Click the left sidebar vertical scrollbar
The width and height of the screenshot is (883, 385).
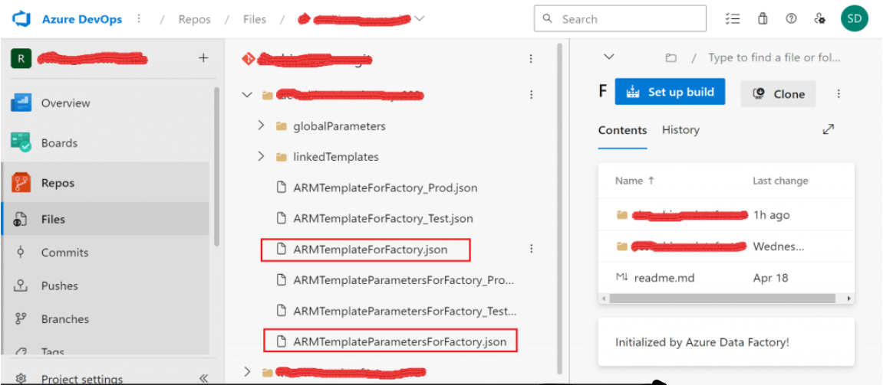[x=217, y=166]
